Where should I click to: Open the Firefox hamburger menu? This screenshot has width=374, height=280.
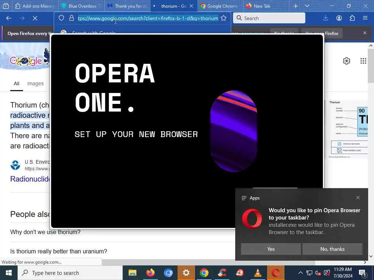coord(365,18)
